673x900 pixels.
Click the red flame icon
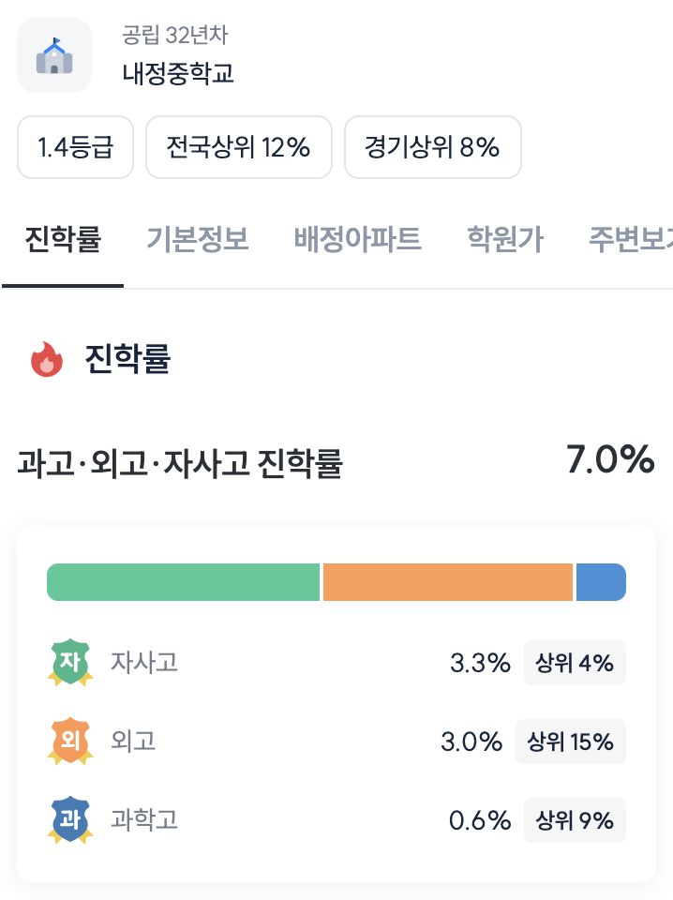(x=46, y=359)
